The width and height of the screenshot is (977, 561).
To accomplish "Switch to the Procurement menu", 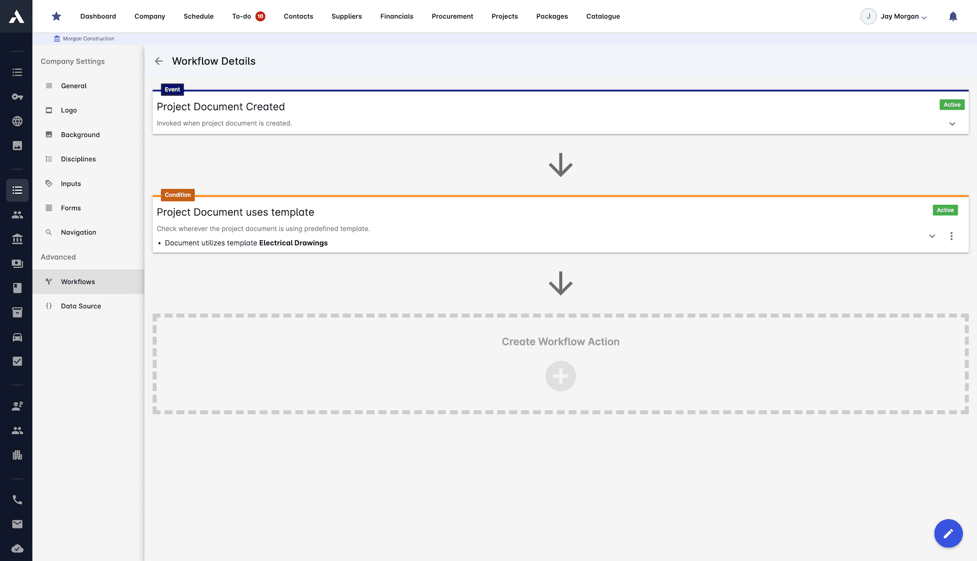I will coord(452,16).
